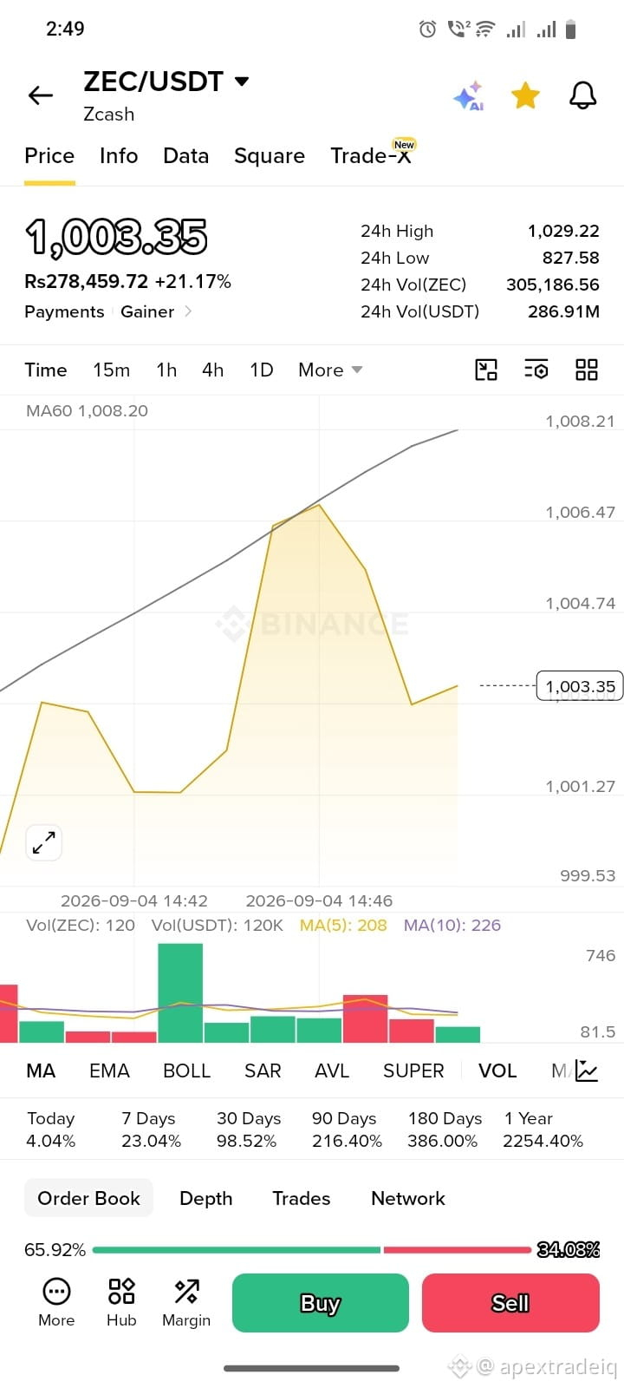Screen dimensions: 624x1388
Task: Open the AI sparkle assistant icon
Action: point(469,96)
